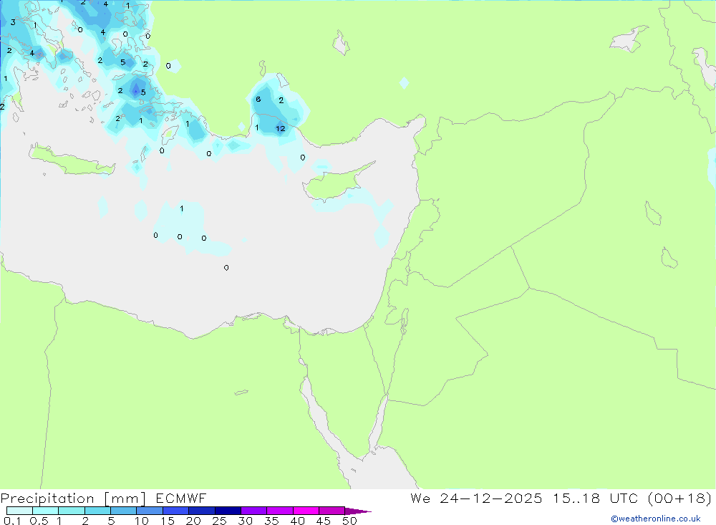Click the 'UTC' timezone label
The image size is (716, 525).
(x=624, y=498)
